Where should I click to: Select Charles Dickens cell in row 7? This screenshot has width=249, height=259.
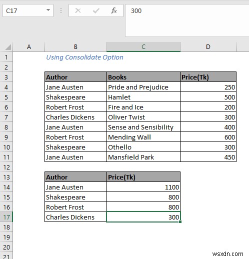click(75, 117)
